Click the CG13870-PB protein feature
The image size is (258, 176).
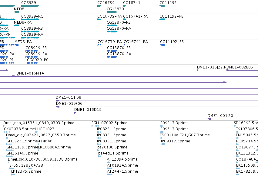112,51
